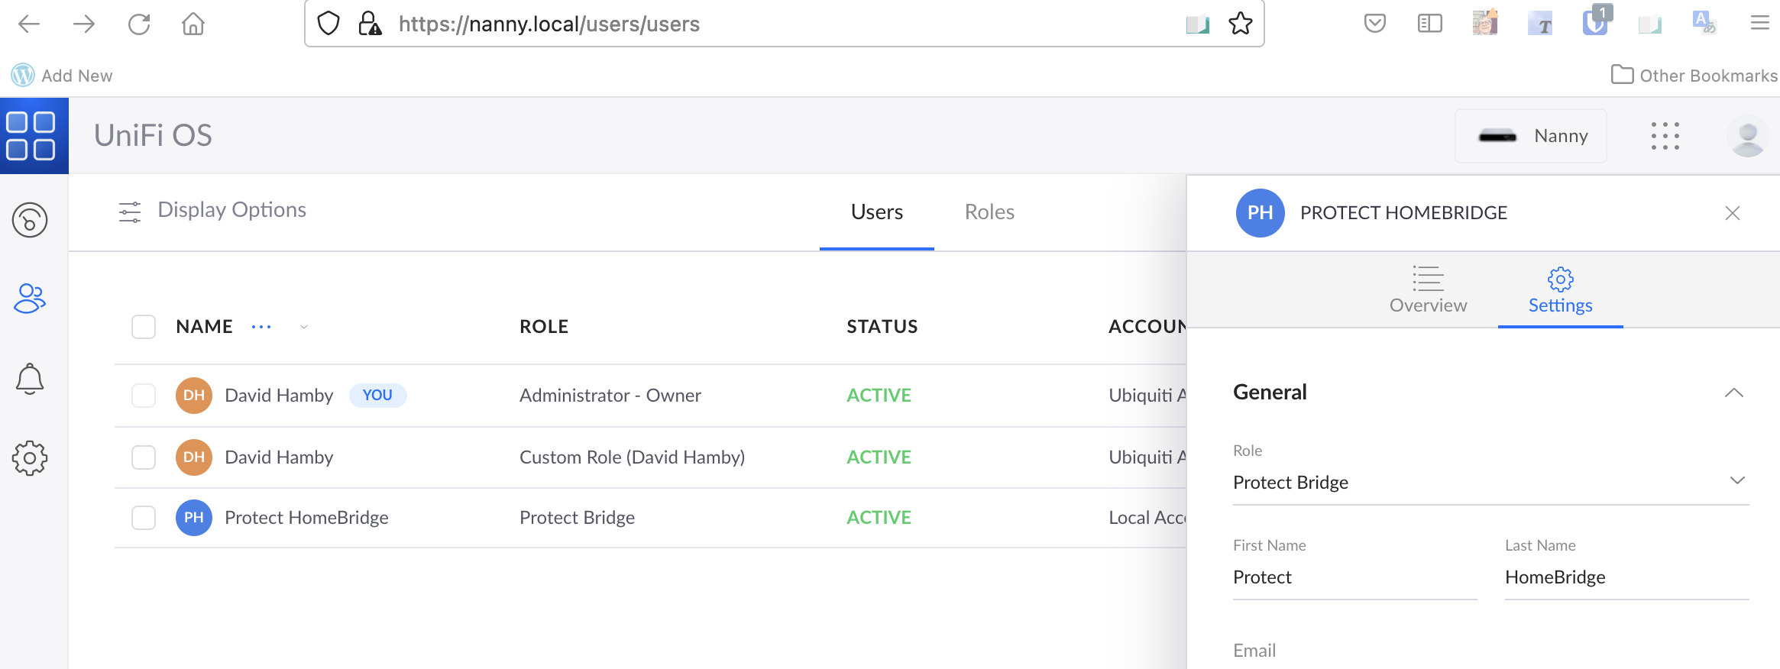Bookmark this page with the star icon
Image resolution: width=1780 pixels, height=669 pixels.
point(1240,24)
